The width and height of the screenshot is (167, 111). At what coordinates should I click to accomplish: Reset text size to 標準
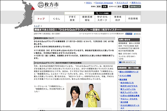click(x=117, y=6)
